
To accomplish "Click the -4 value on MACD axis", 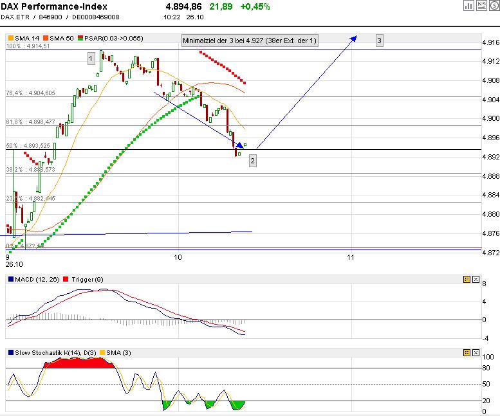I will tap(485, 338).
